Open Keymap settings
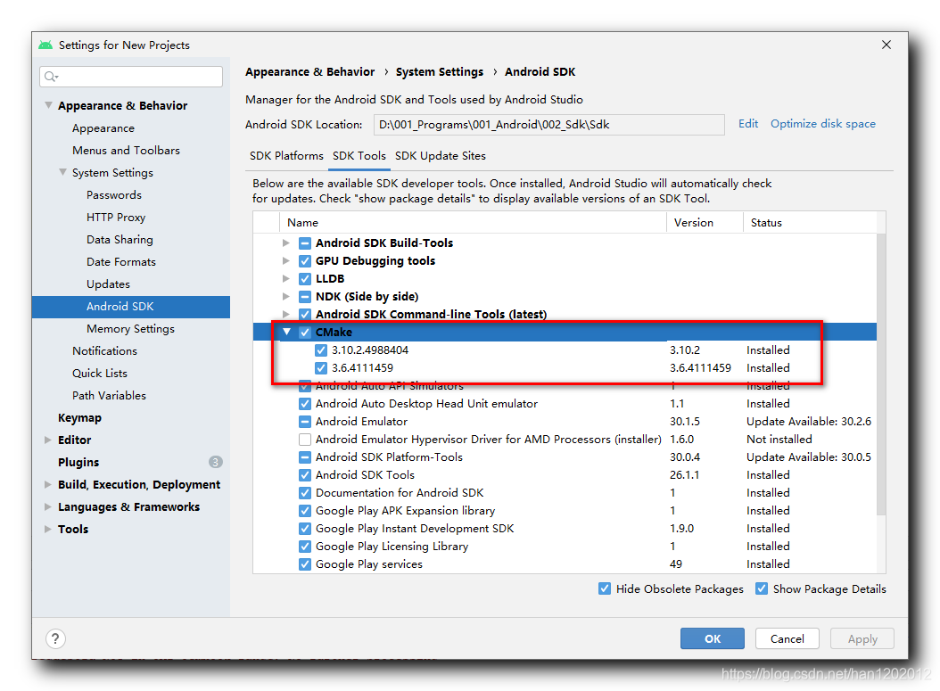The height and width of the screenshot is (691, 940). pyautogui.click(x=79, y=417)
